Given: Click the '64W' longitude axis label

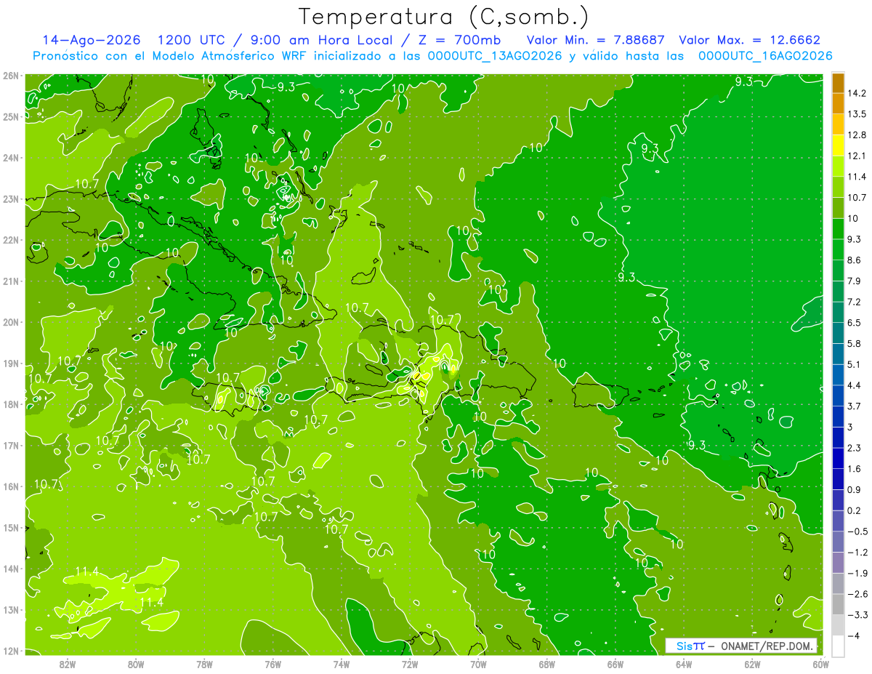Looking at the screenshot, I should coord(684,664).
